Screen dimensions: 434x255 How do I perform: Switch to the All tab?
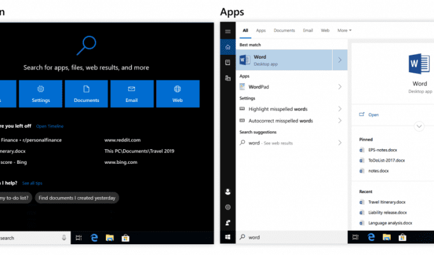coord(245,31)
